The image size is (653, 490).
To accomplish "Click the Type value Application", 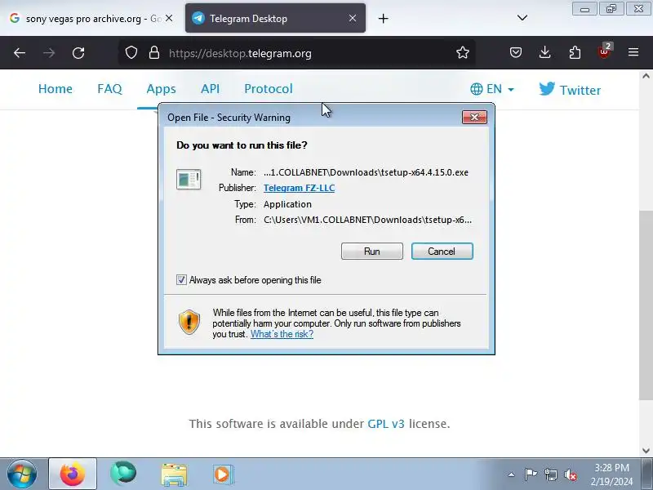I will pyautogui.click(x=287, y=204).
